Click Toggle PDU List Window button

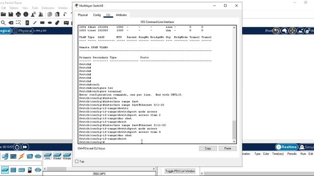pos(180,171)
